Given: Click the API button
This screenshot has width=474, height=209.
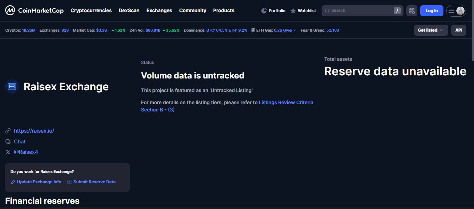Looking at the screenshot, I should (459, 30).
